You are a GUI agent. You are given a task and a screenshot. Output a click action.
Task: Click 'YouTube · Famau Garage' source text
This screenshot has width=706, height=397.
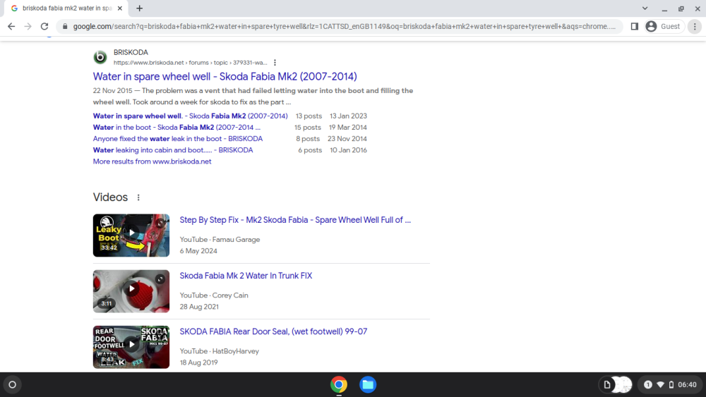[x=220, y=240]
